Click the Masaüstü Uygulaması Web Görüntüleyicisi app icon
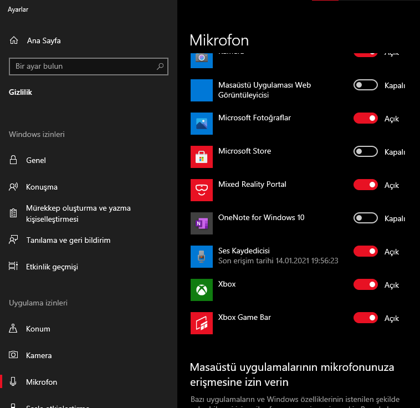The height and width of the screenshot is (408, 420). tap(202, 90)
